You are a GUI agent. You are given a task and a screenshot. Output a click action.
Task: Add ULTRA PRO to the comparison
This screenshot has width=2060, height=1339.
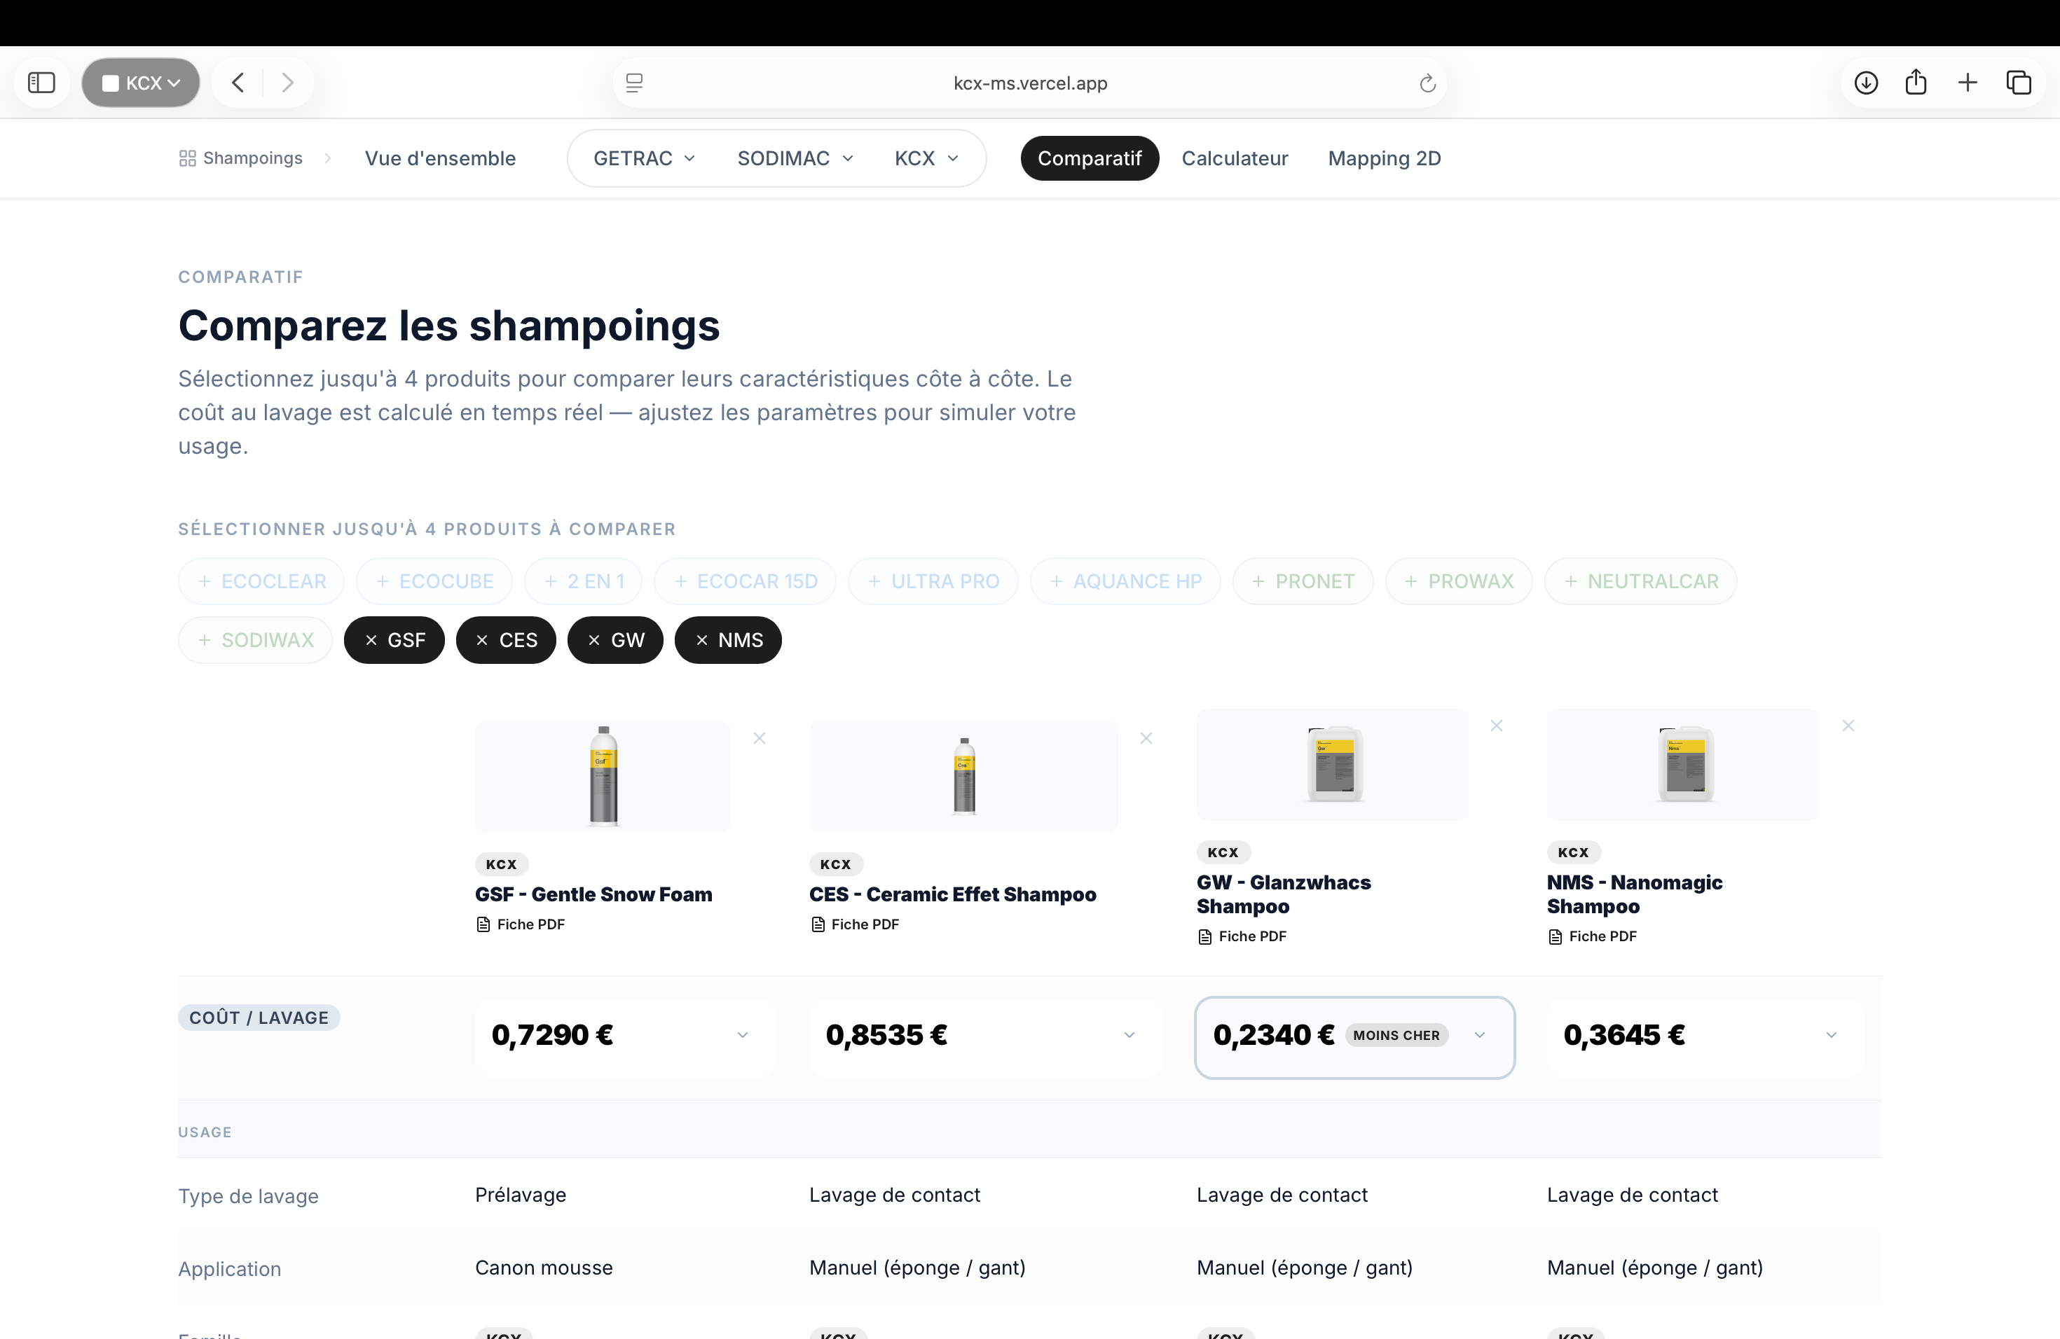tap(933, 581)
